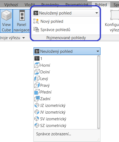Pick JZ izometrický view

pos(65,105)
